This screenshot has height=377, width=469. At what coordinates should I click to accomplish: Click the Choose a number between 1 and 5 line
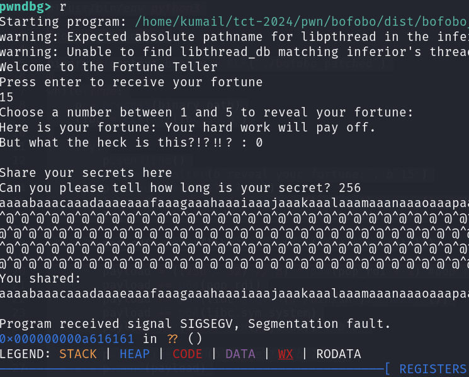coord(206,113)
